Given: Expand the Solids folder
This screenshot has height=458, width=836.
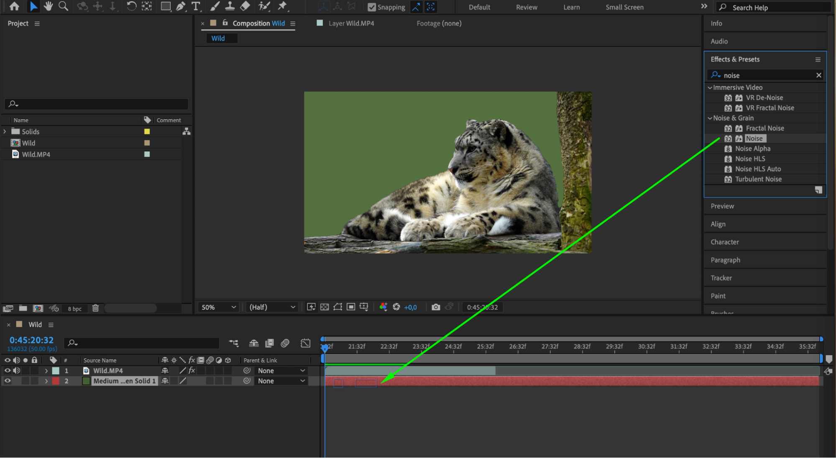Looking at the screenshot, I should tap(5, 131).
